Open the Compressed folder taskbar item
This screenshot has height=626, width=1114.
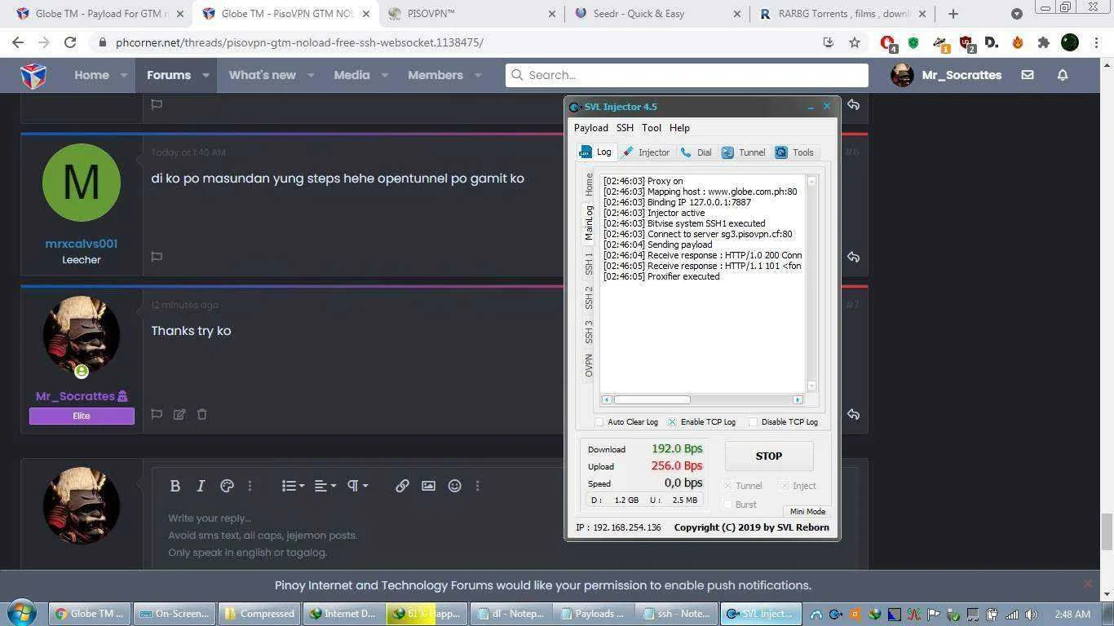259,614
